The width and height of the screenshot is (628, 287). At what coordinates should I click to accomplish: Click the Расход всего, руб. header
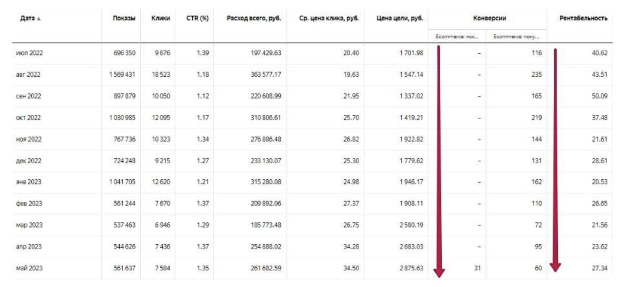254,18
